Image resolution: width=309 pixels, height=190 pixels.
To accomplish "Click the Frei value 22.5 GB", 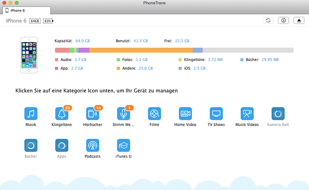I will click(182, 41).
